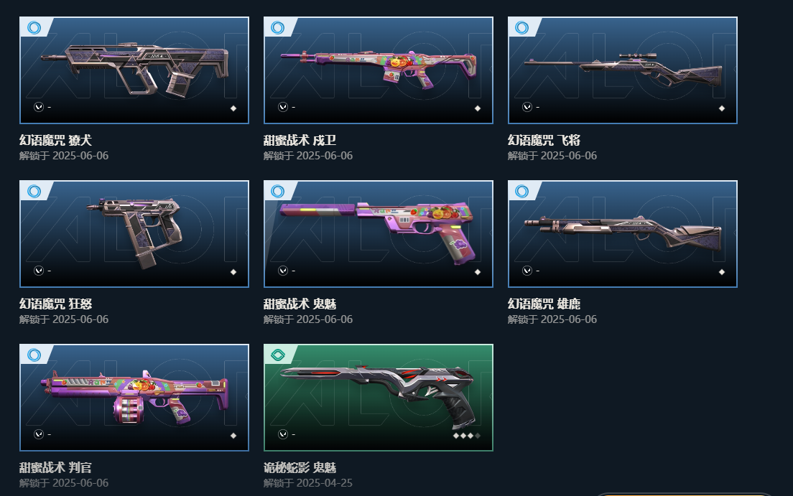Image resolution: width=793 pixels, height=496 pixels.
Task: Click the VP currency icon on 幻语魔咒 雄鹿 card
Action: (527, 271)
